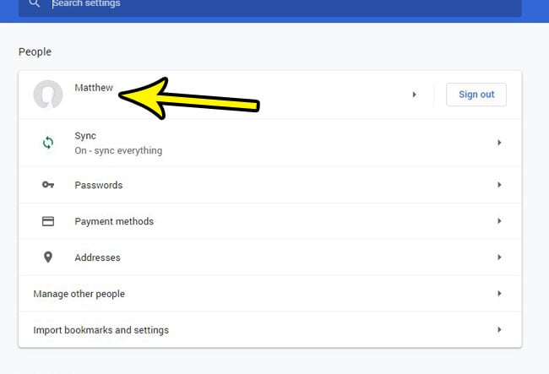Expand the Sync row chevron
This screenshot has height=374, width=549.
499,143
